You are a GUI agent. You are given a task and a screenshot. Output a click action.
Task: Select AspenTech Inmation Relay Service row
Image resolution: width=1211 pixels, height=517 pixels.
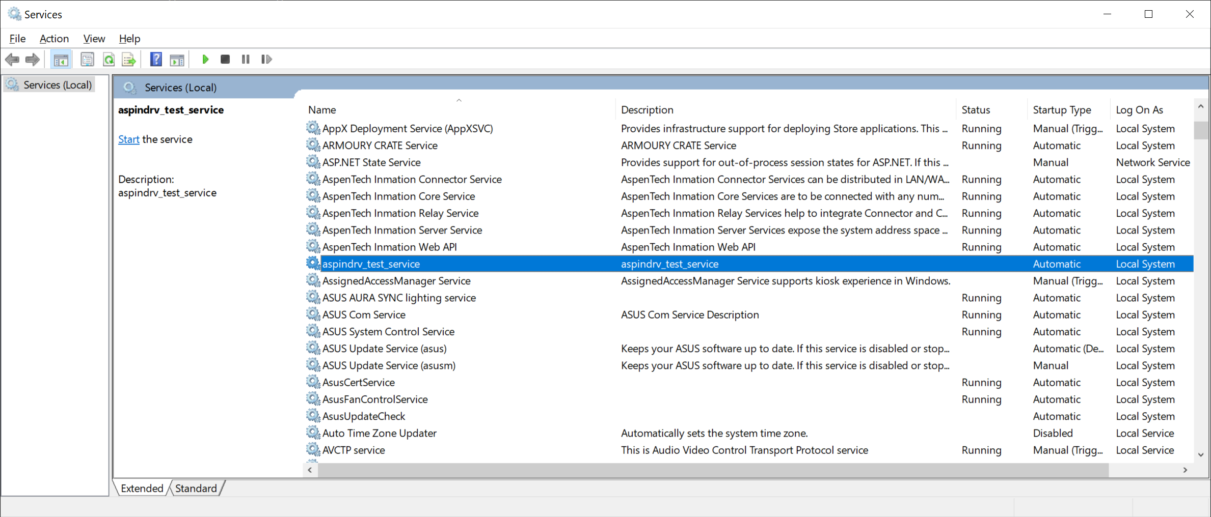[x=749, y=213]
